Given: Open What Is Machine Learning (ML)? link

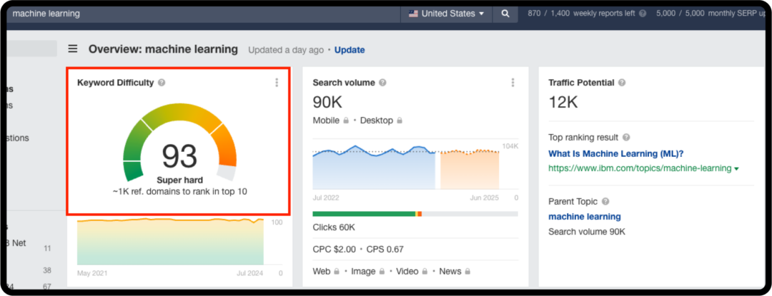Looking at the screenshot, I should 616,153.
